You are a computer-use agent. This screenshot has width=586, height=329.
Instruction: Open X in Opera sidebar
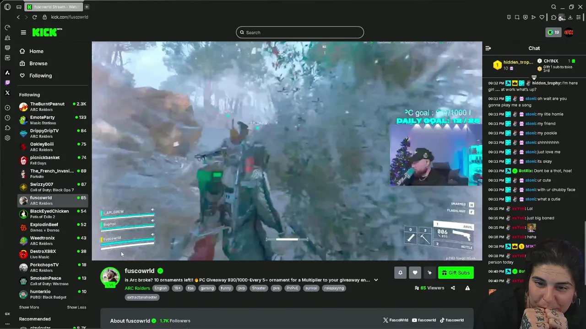(7, 93)
